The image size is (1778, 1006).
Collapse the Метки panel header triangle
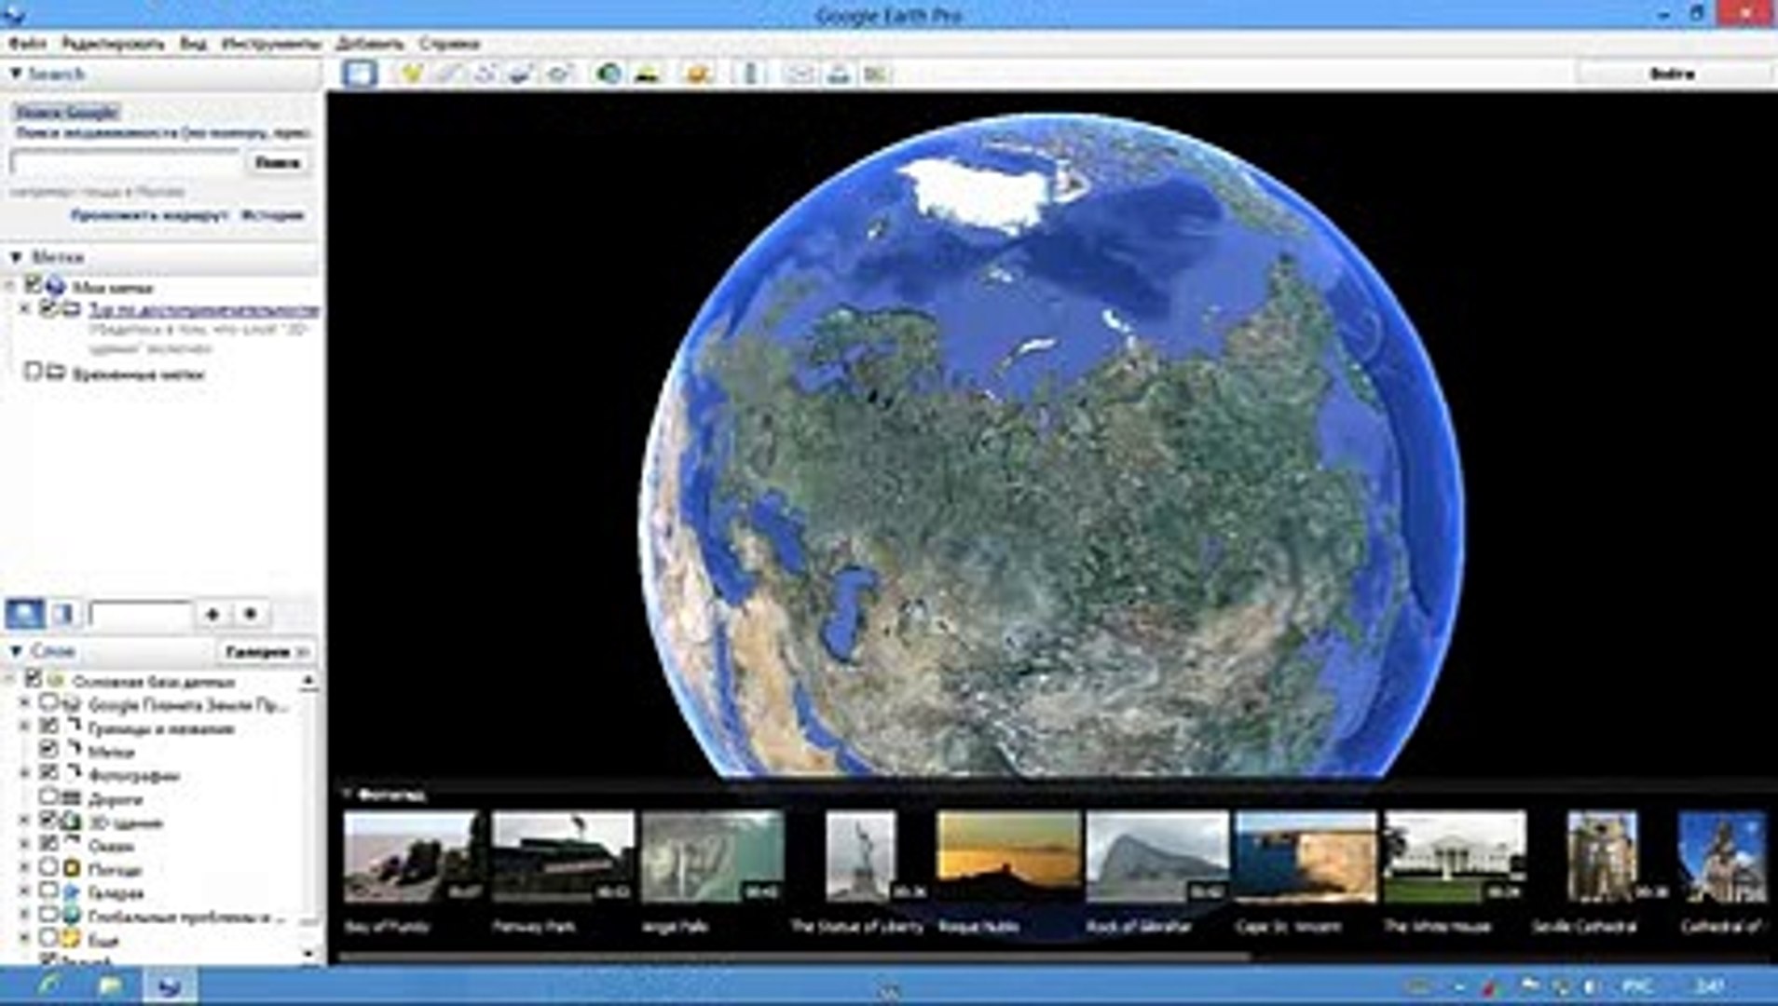click(16, 256)
